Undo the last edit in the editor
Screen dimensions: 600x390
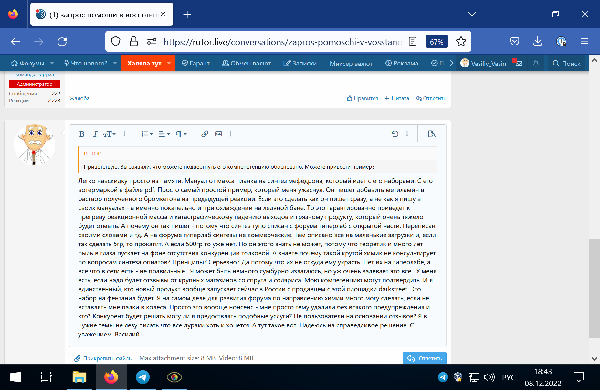click(x=395, y=134)
